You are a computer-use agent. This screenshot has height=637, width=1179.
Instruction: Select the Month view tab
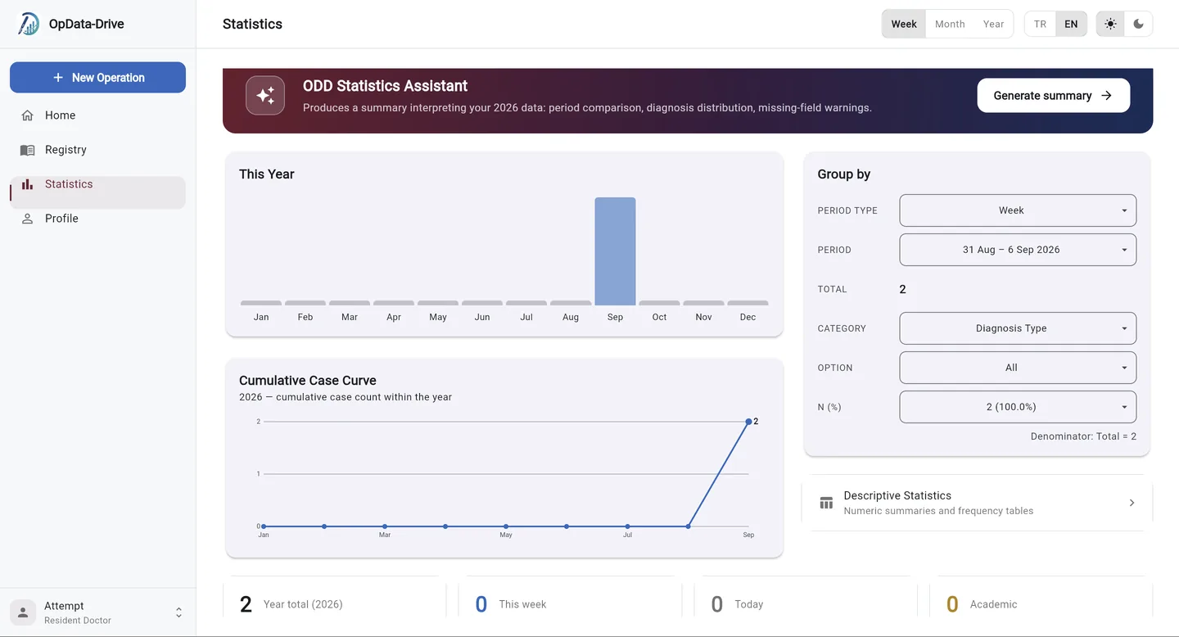coord(950,24)
